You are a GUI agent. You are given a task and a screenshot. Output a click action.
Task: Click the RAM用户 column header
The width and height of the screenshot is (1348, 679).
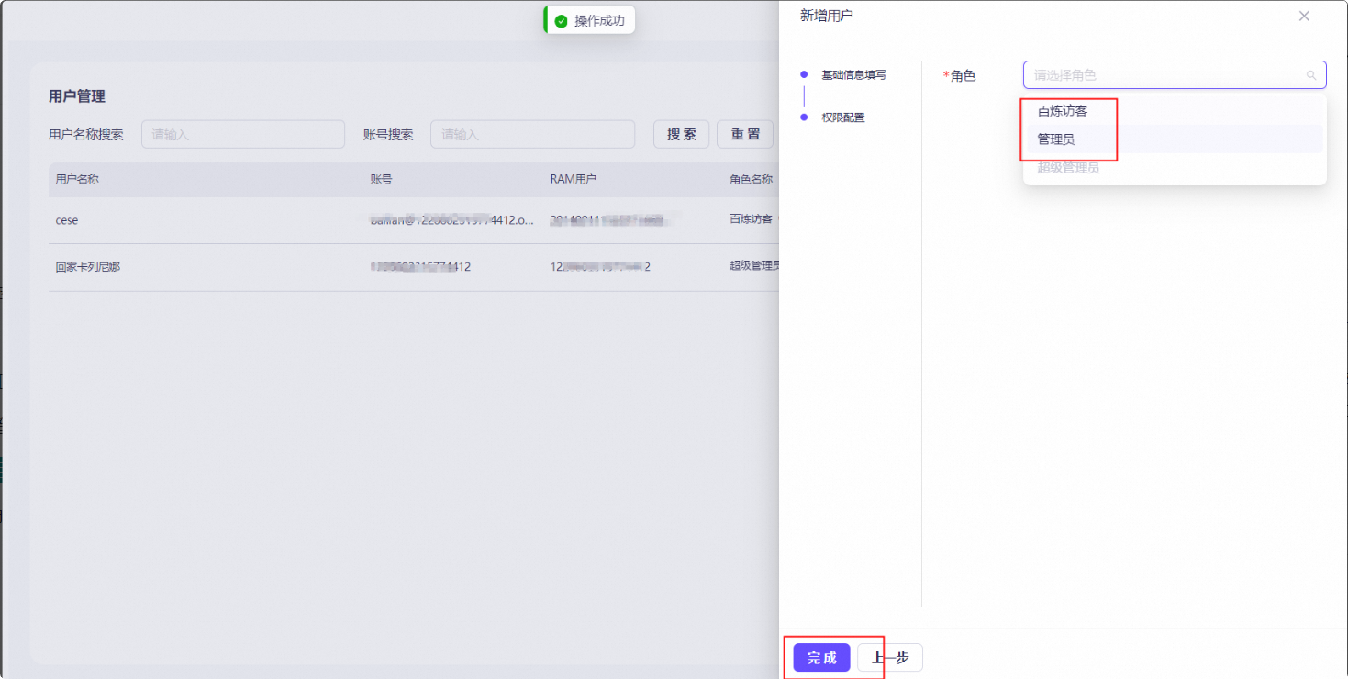click(x=574, y=179)
